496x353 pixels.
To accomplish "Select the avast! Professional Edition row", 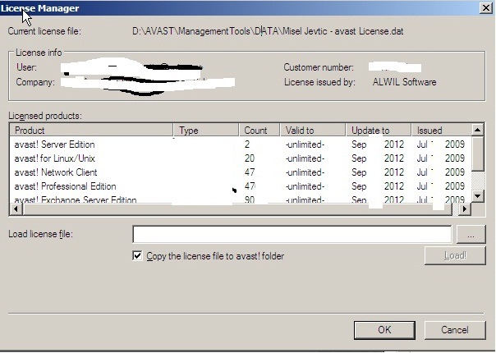I will pos(241,186).
